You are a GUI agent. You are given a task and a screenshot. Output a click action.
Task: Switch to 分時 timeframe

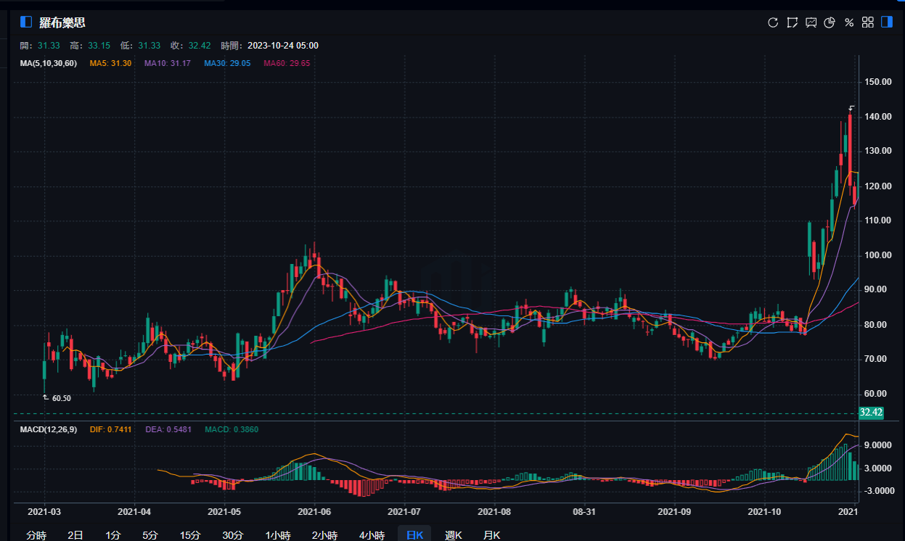coord(36,535)
